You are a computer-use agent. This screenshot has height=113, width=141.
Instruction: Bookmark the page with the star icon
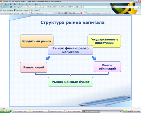pos(108,7)
